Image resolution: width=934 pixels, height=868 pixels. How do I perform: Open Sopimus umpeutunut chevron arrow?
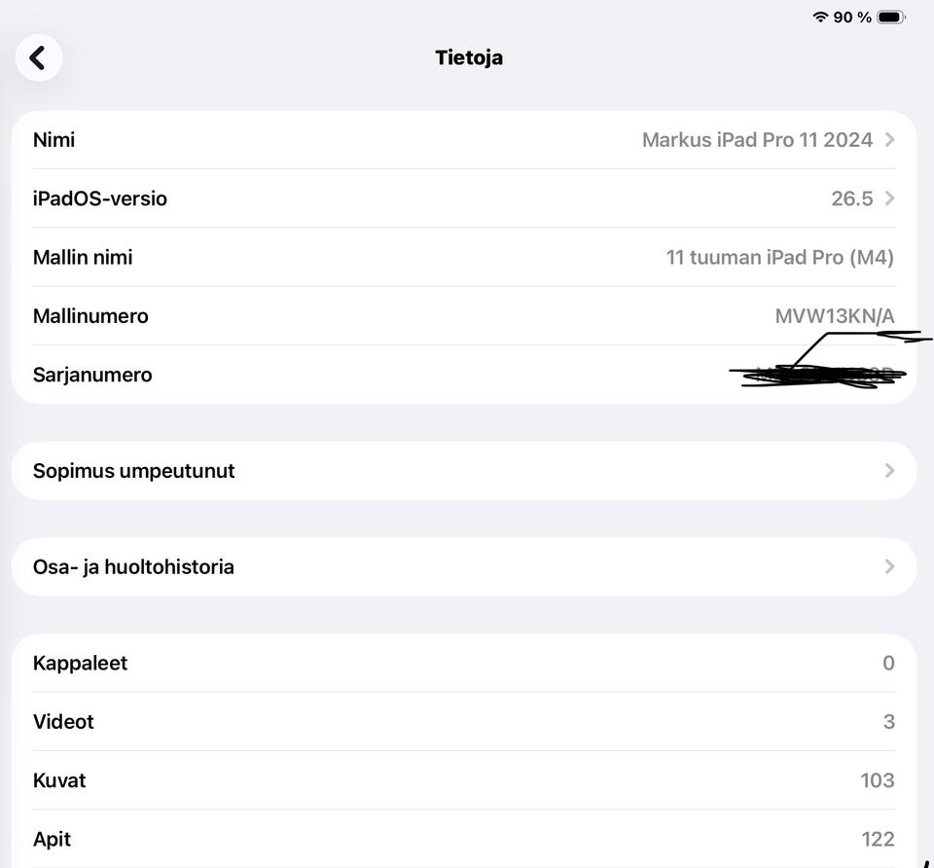889,471
